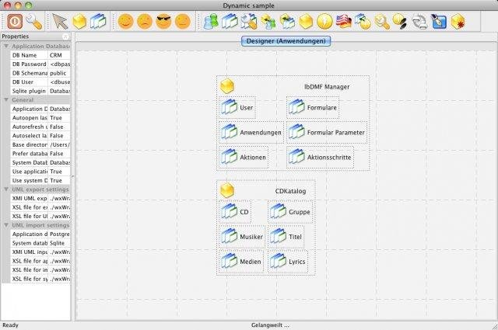Click the sad smiley face icon

145,22
